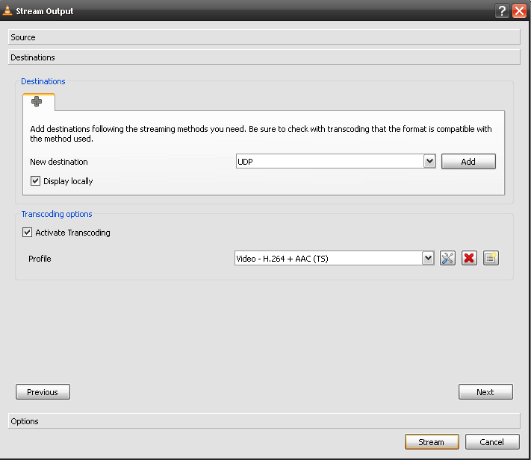Viewport: 531px width, 460px height.
Task: Click the Add destination button
Action: tap(468, 162)
